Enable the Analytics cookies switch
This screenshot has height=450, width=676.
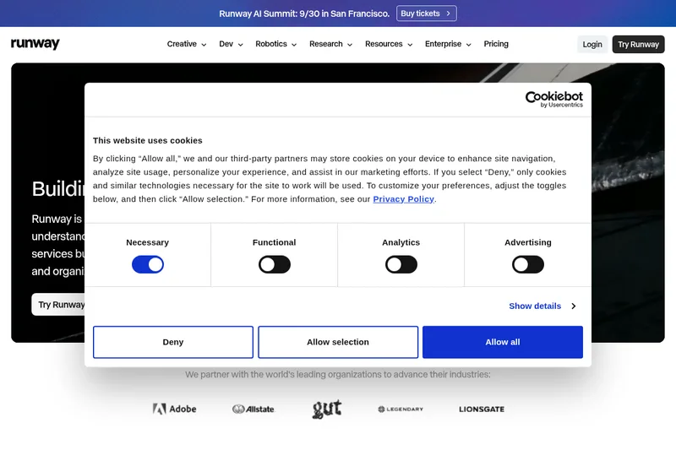(x=401, y=264)
